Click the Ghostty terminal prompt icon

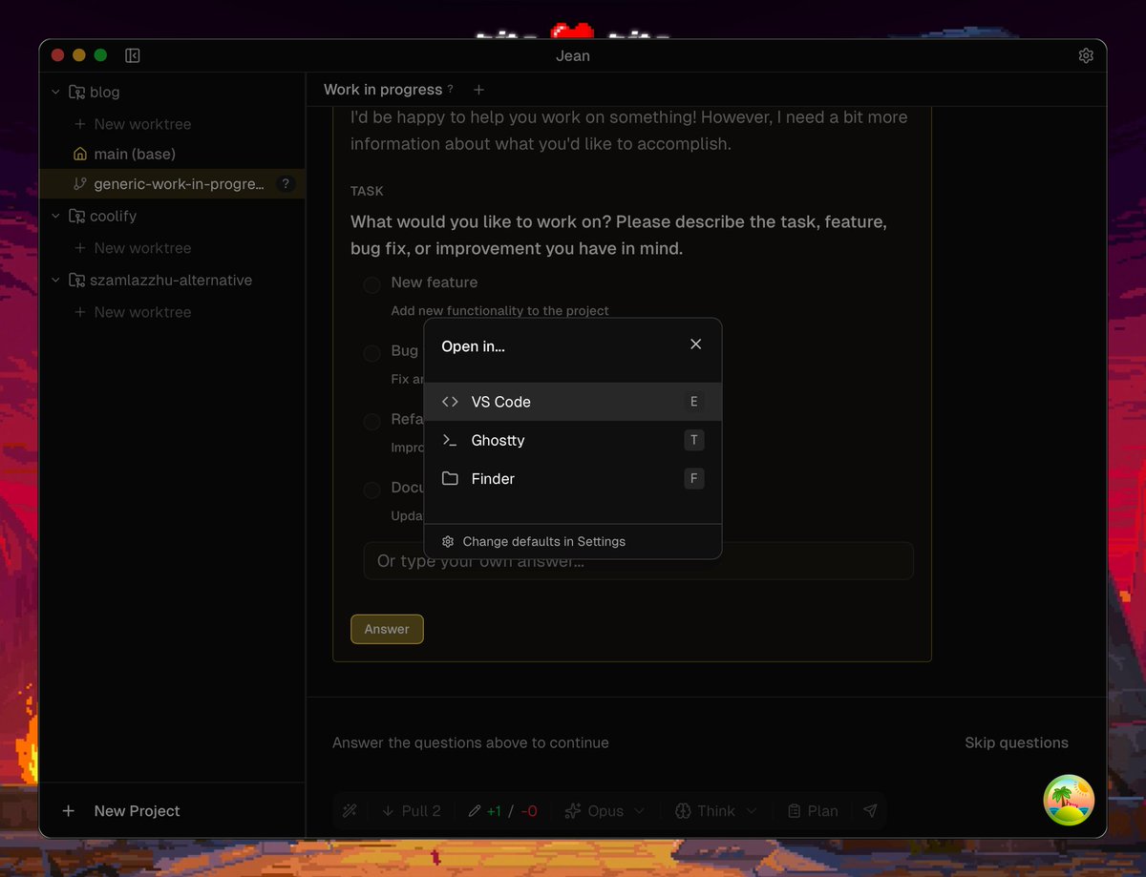[450, 440]
